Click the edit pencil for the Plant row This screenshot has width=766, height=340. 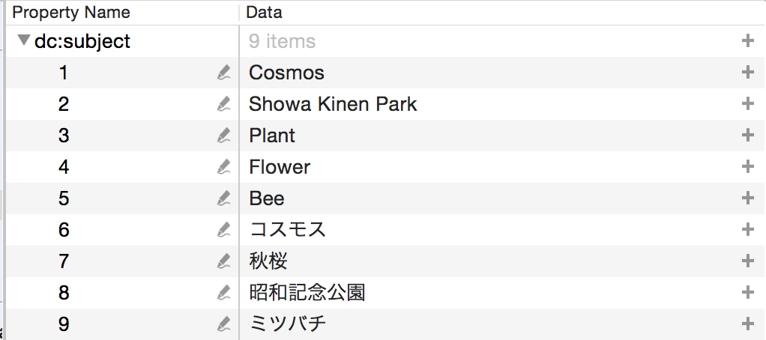click(223, 136)
